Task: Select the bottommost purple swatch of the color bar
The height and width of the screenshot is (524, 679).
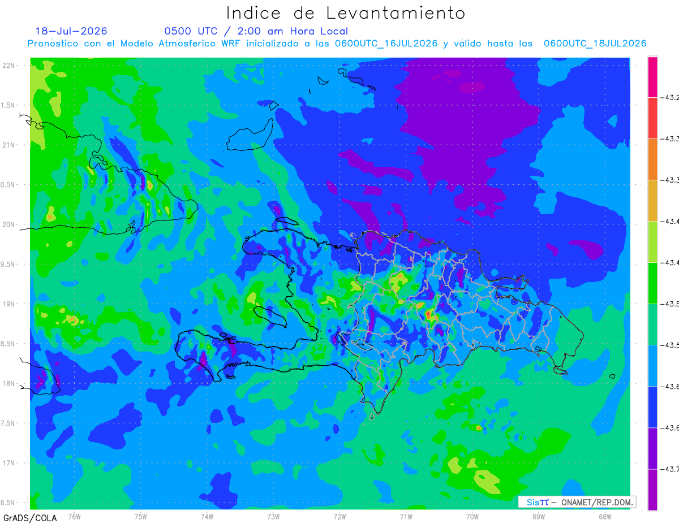Action: pos(652,490)
